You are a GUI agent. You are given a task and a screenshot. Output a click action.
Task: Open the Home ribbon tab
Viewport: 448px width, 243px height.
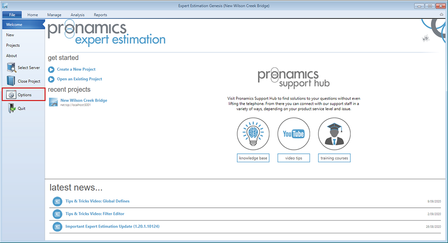[x=33, y=15]
